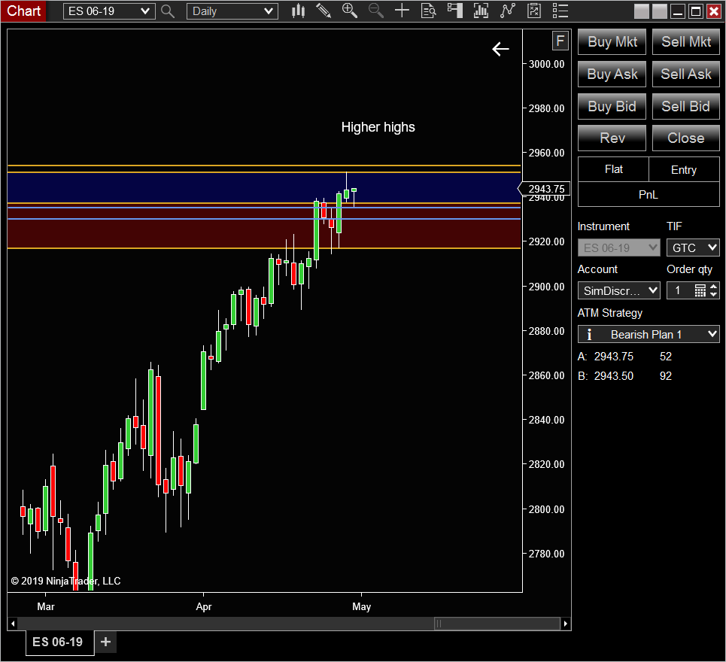726x662 pixels.
Task: Open the Bearish Plan 1 strategy dropdown
Action: point(649,334)
